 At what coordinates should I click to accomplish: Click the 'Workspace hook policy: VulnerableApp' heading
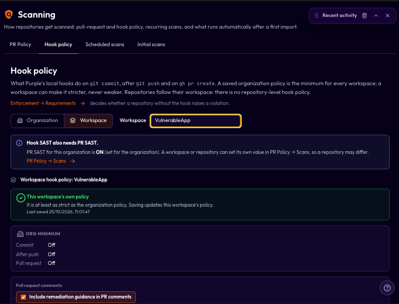click(x=64, y=180)
